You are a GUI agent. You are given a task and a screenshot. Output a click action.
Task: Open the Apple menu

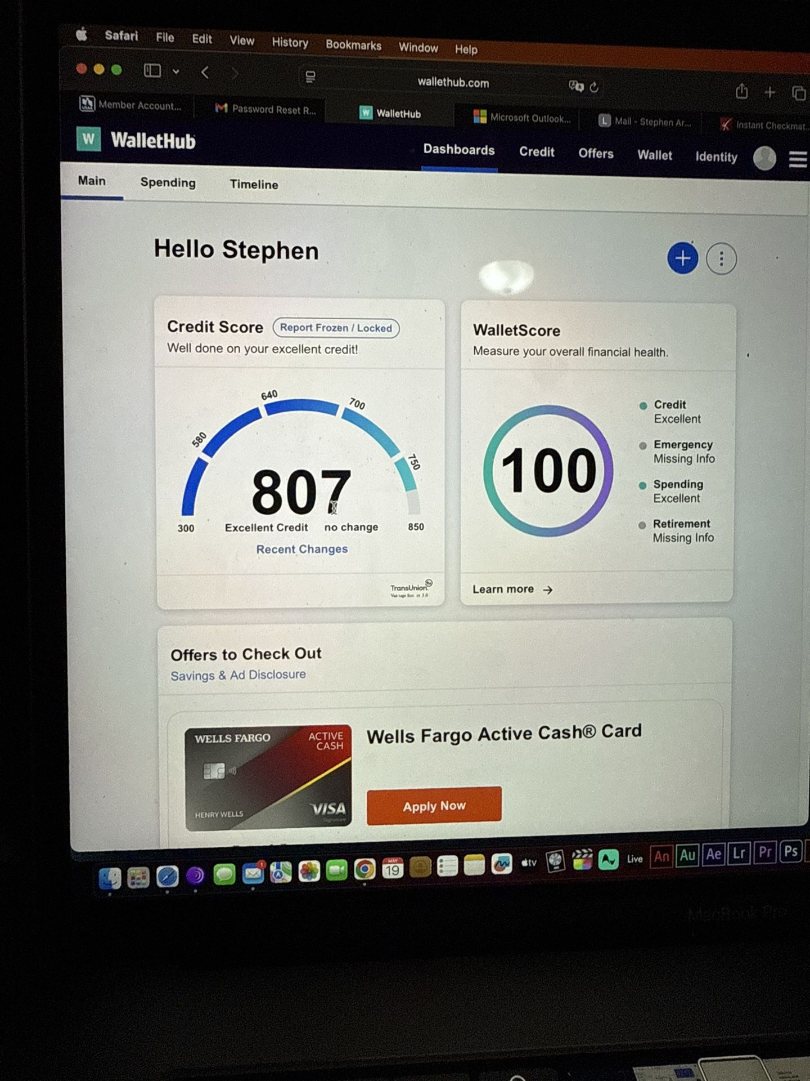coord(82,34)
